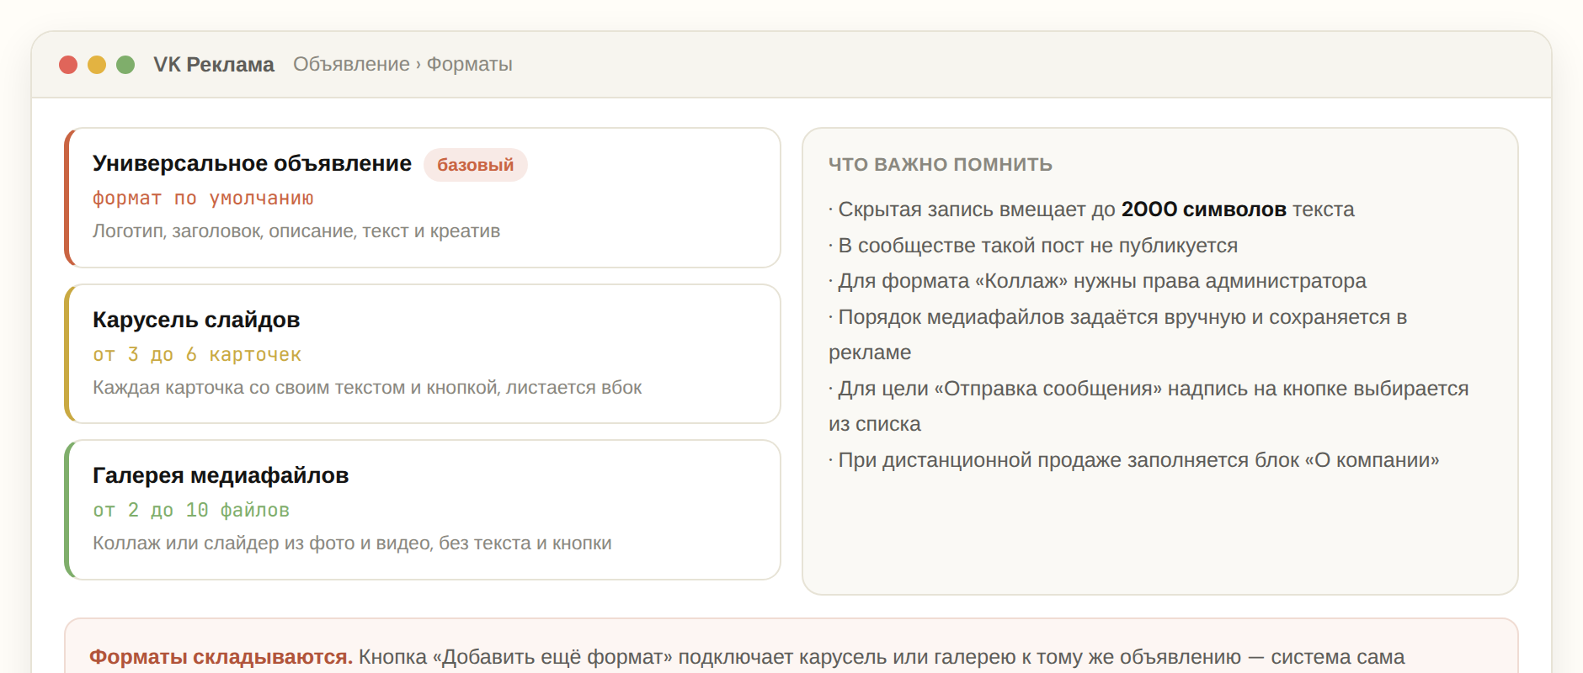
Task: Select the Универсальное объявление format heading
Action: [x=252, y=163]
